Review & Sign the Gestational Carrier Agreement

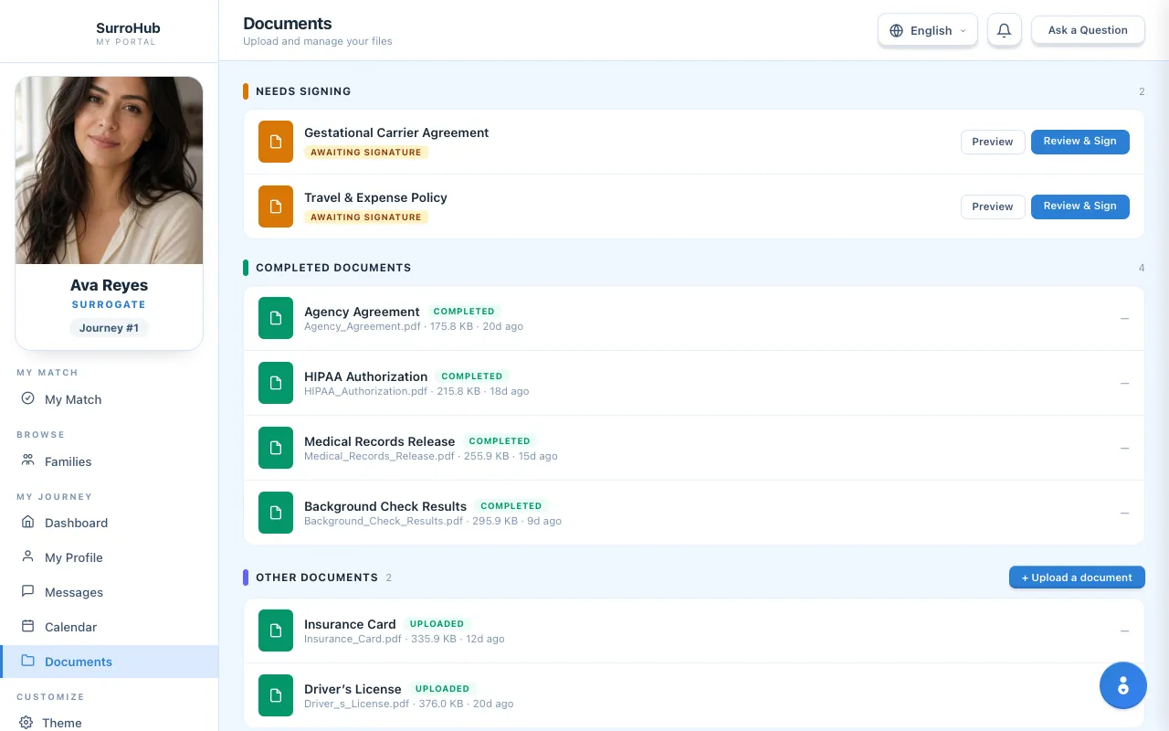tap(1080, 142)
